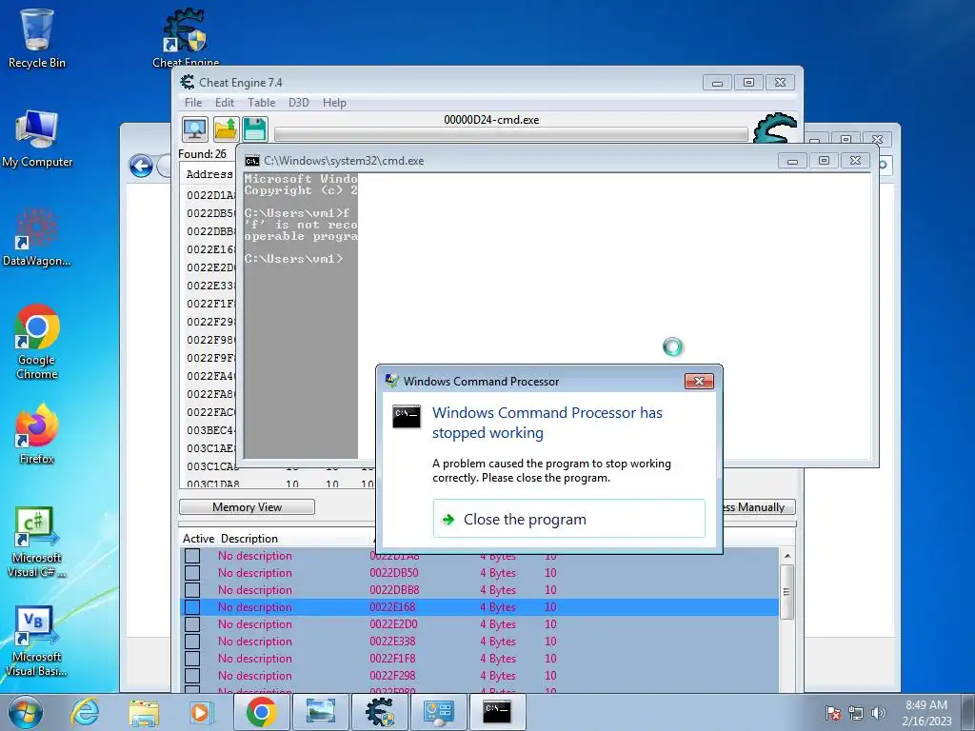
Task: Click the clock showing 8:49 AM
Action: (926, 705)
